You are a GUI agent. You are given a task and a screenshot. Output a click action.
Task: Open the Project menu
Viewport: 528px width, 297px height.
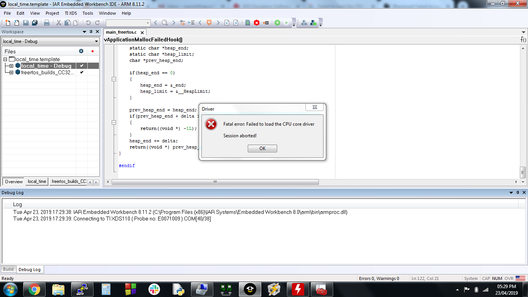pos(52,13)
